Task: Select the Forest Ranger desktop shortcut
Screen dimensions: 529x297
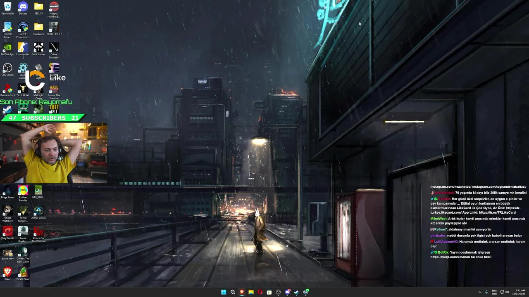Action: point(23,214)
